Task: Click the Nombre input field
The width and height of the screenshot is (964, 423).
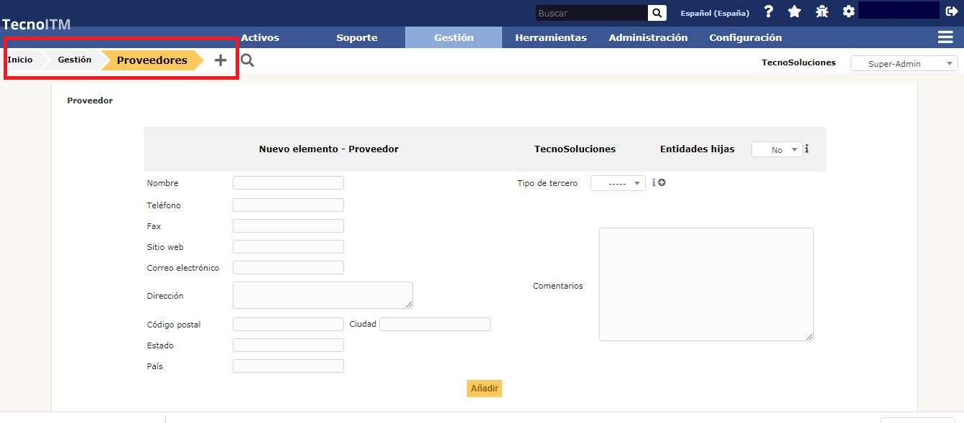Action: click(288, 183)
